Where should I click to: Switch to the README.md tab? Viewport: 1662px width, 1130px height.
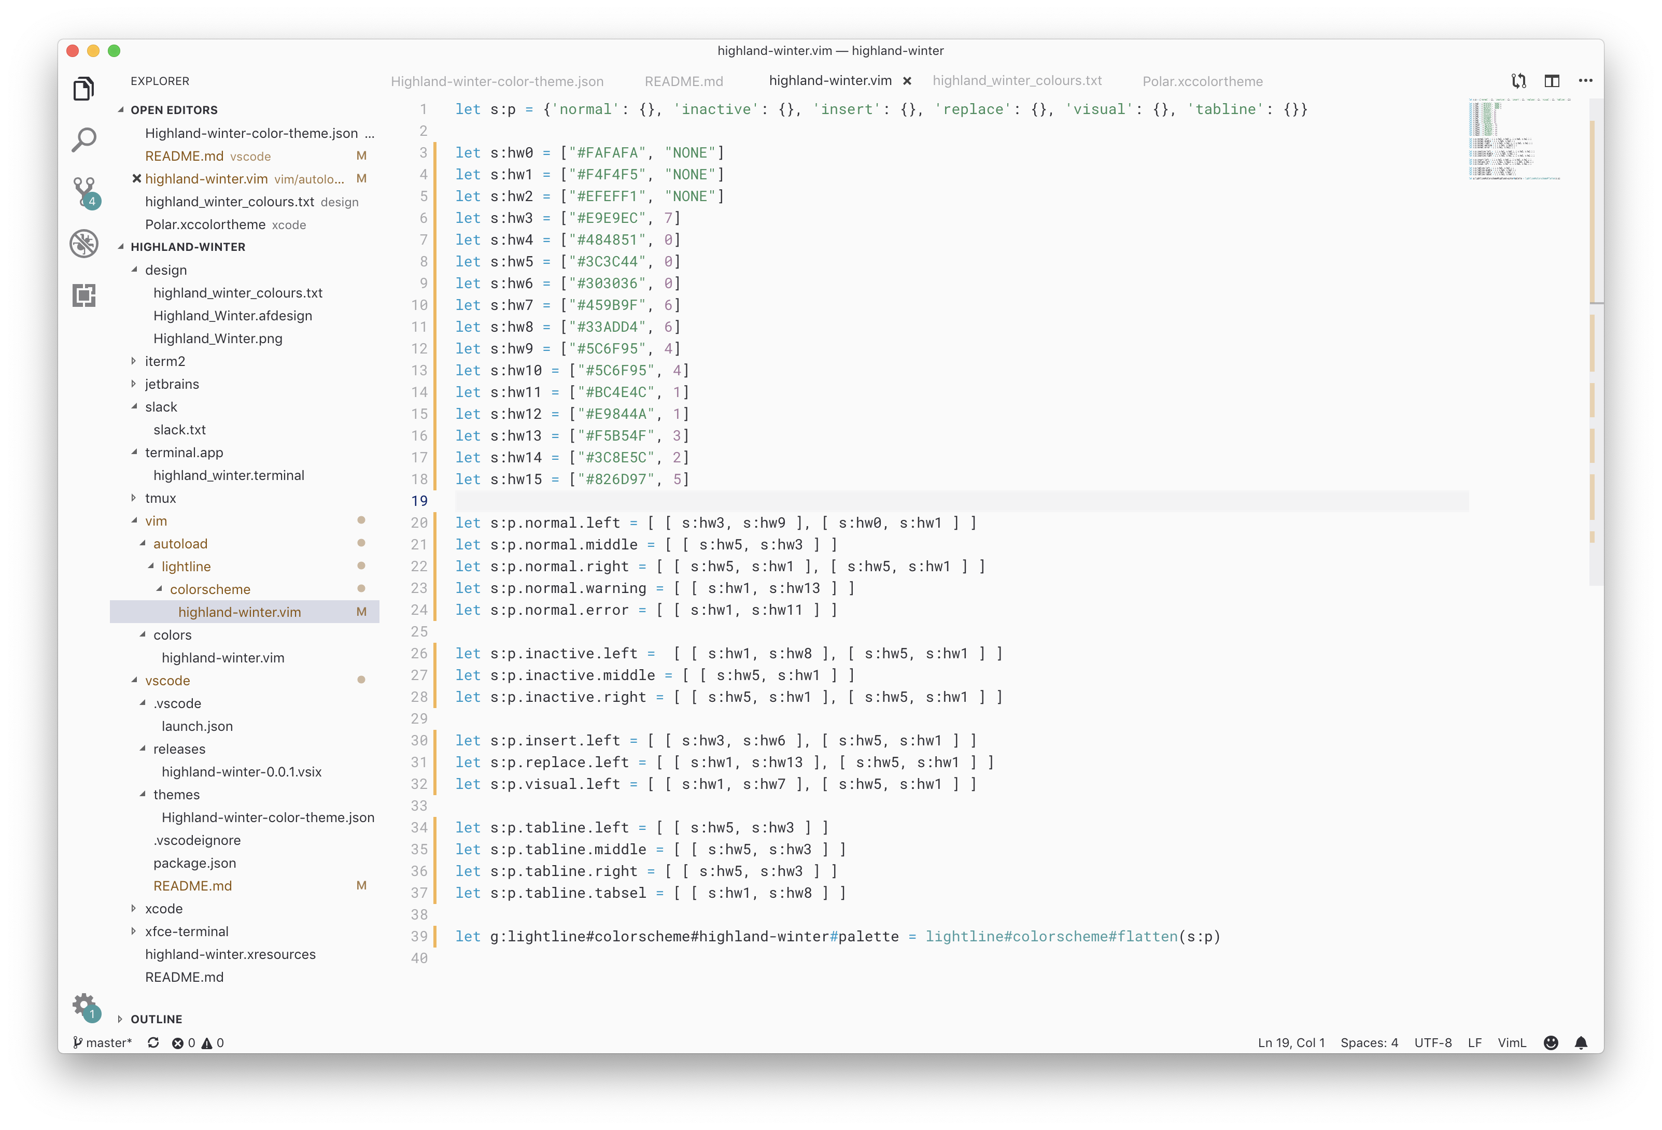point(684,81)
